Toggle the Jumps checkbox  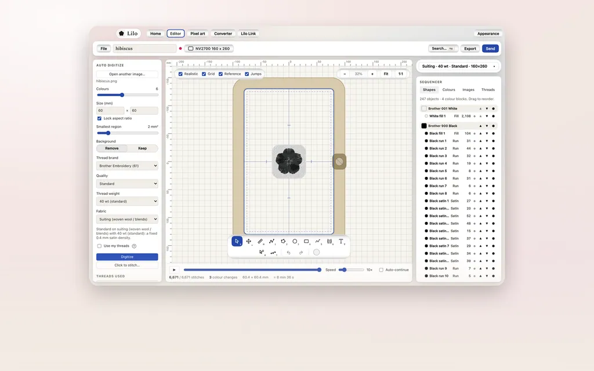point(247,74)
